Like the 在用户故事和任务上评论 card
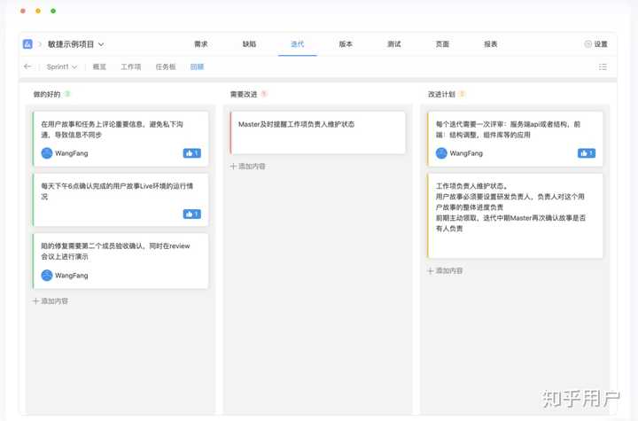Screen dimensions: 638x421 click(192, 153)
